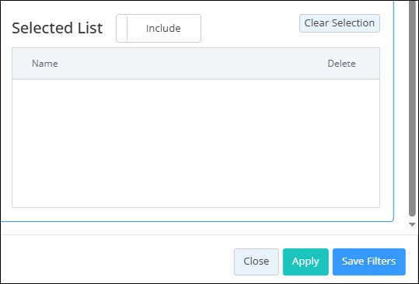Screen dimensions: 419x284
Task: Click the table header row between Name and Delete
Action: click(193, 64)
